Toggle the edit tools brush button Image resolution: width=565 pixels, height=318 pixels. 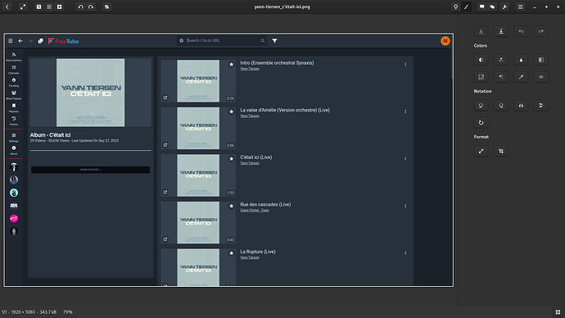coord(466,7)
